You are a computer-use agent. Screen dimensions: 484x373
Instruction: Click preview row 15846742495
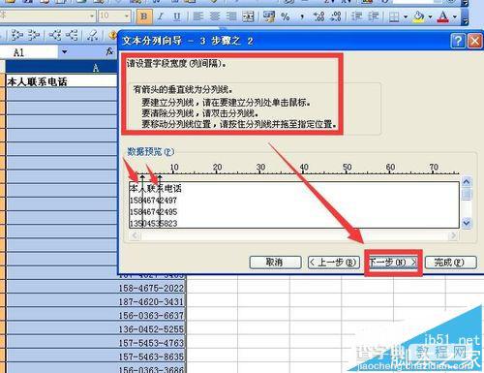click(x=153, y=212)
